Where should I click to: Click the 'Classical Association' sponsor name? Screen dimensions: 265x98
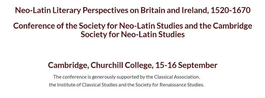coord(177,77)
